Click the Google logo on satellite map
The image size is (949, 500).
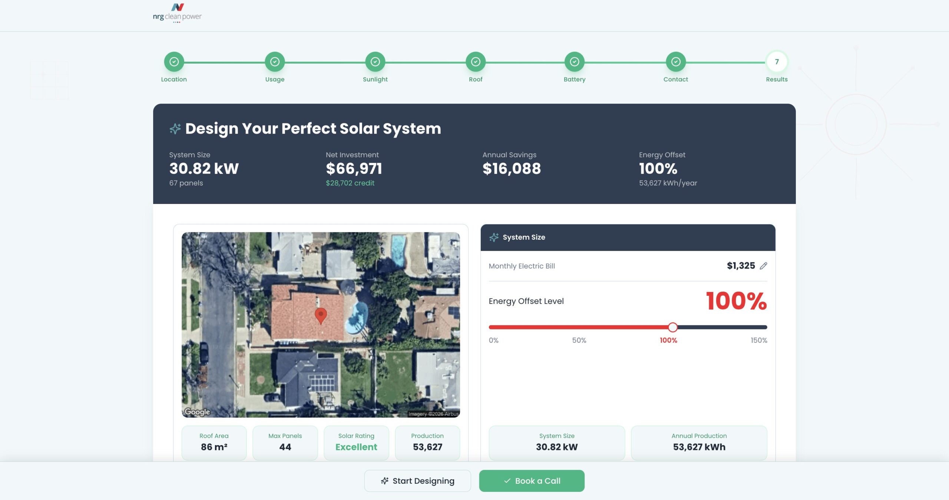[x=197, y=412]
